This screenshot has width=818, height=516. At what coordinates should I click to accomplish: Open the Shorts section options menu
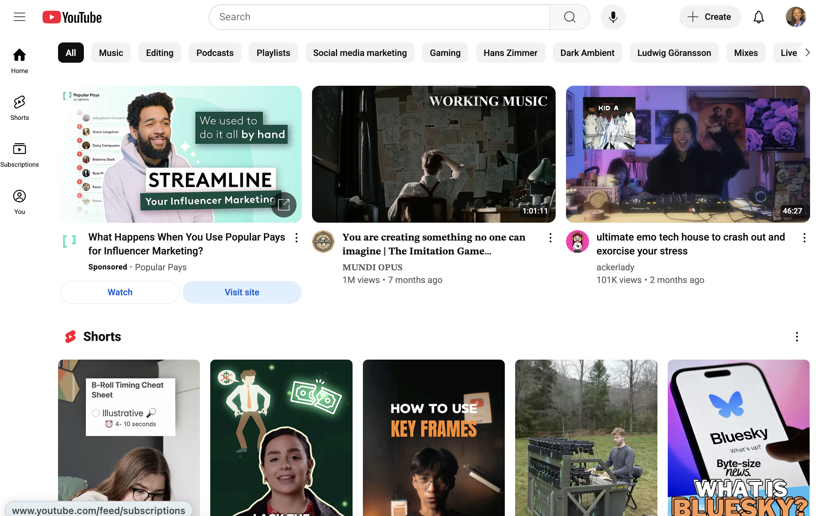pos(797,337)
